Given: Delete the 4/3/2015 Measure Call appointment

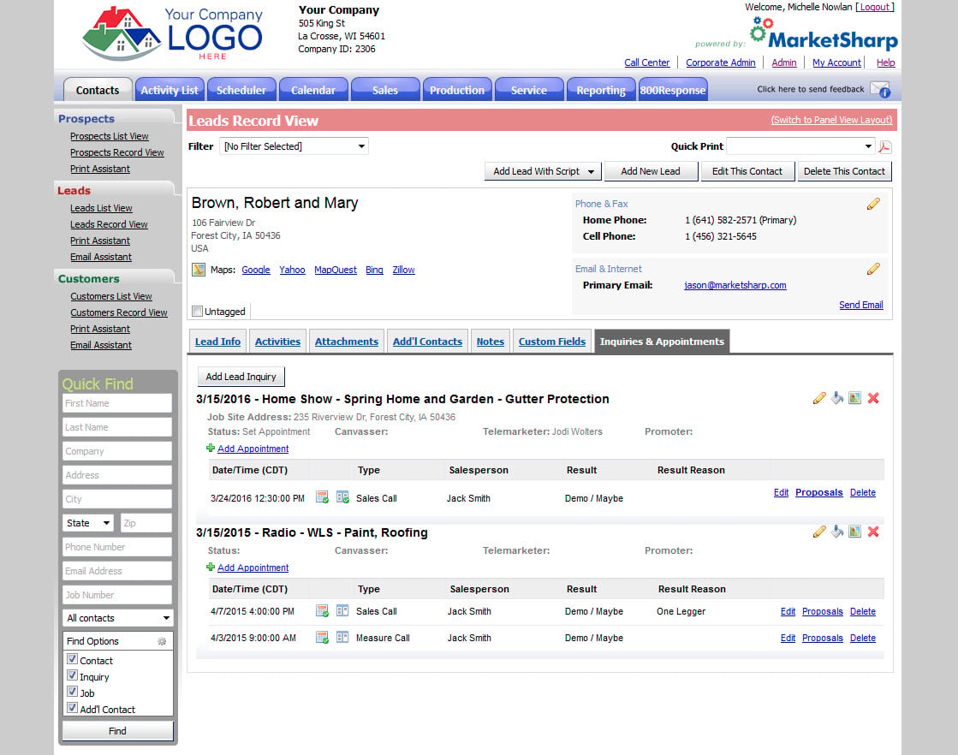Looking at the screenshot, I should (863, 638).
